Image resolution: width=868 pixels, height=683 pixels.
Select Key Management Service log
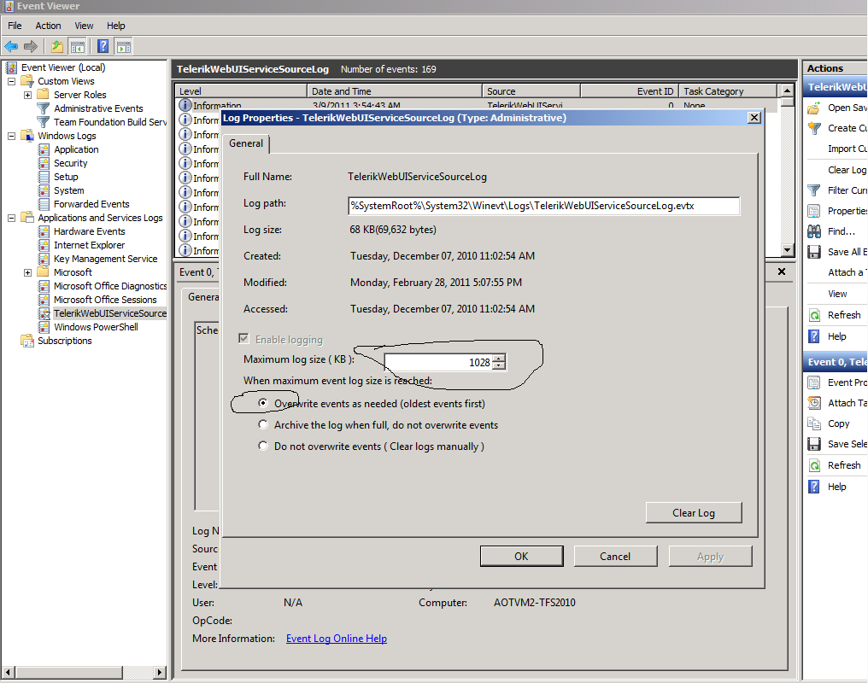coord(105,259)
